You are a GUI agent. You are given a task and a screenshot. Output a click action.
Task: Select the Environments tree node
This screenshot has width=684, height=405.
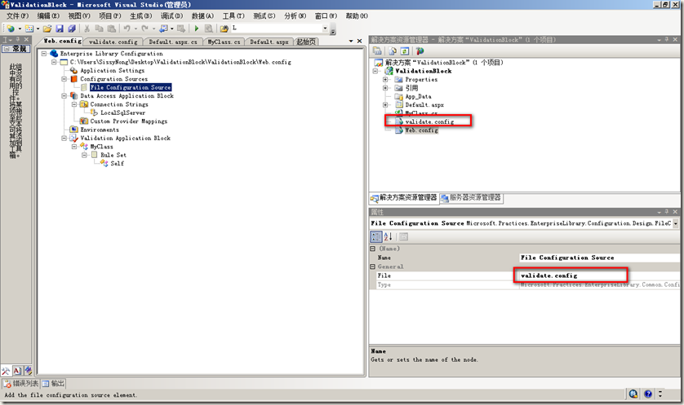(100, 130)
